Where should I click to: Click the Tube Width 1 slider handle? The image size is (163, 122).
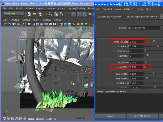pos(154,74)
